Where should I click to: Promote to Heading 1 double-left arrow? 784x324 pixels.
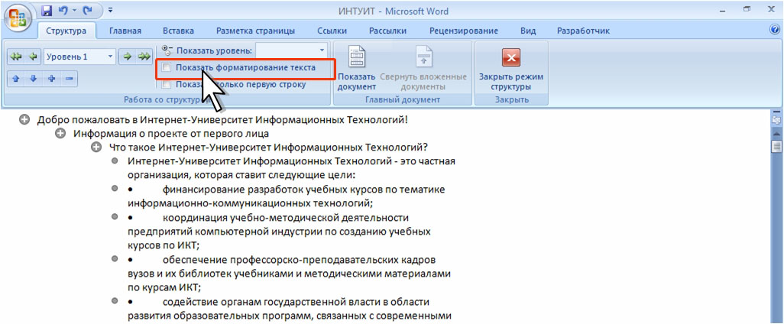click(16, 57)
